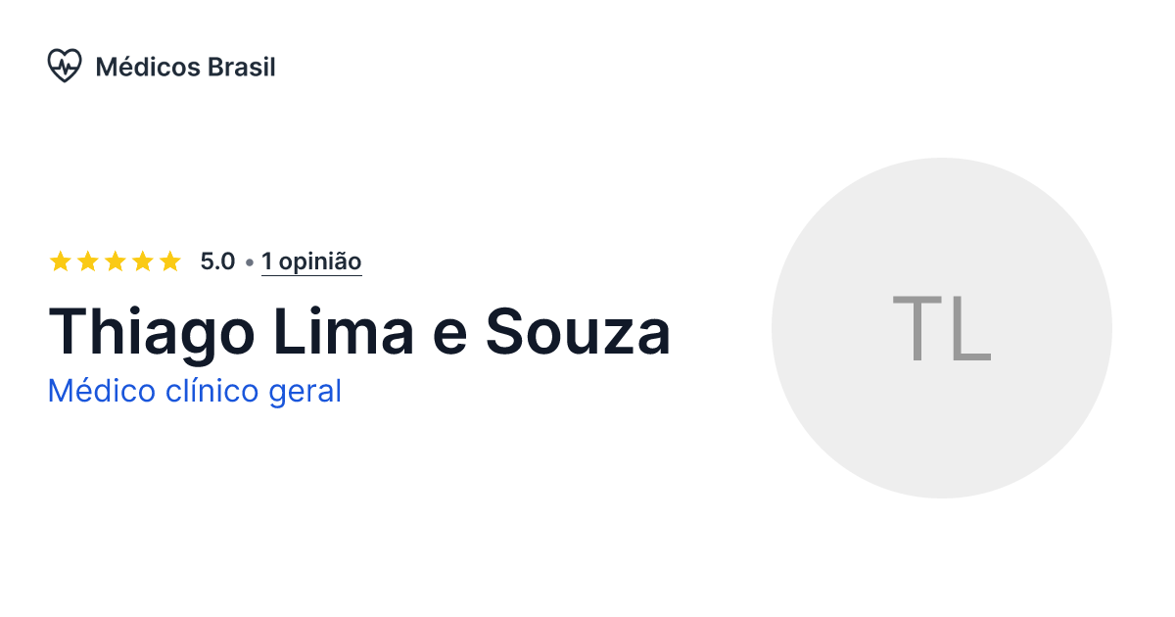Click the 5.0 rating score value
1175x617 pixels.
(216, 261)
